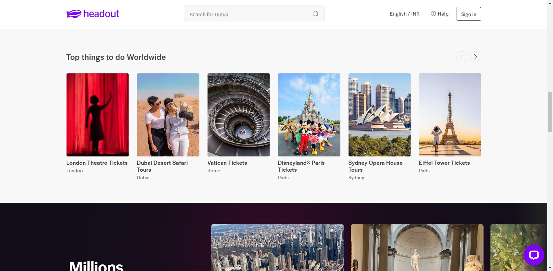Click the Eiffel Tower Tickets title link

[444, 163]
